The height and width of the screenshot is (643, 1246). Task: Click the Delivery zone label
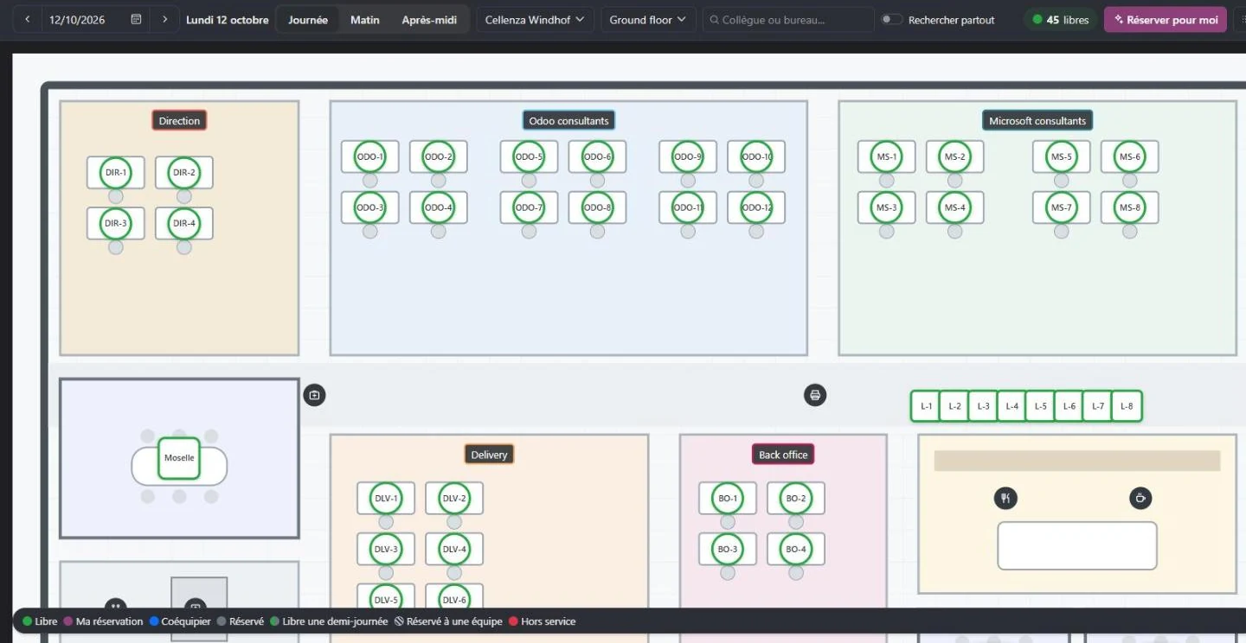(x=489, y=455)
